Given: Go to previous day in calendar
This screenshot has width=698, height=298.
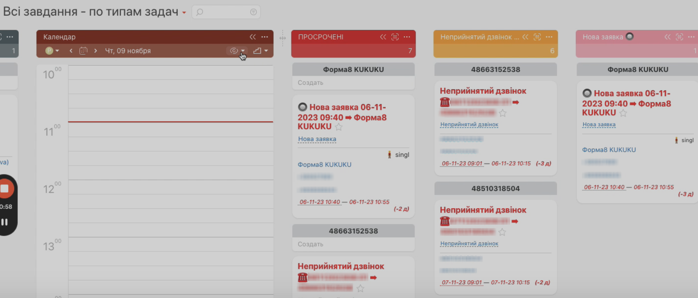Looking at the screenshot, I should pos(71,51).
